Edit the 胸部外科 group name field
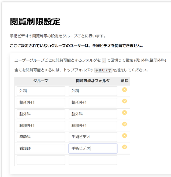This screenshot has width=171, height=177. 41,126
